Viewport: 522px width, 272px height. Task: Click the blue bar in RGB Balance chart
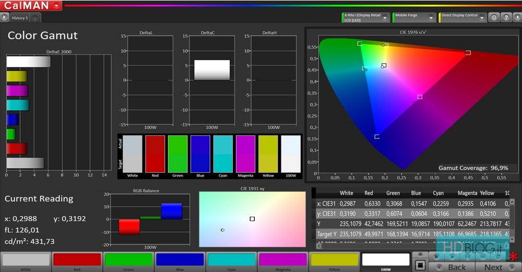pos(172,211)
